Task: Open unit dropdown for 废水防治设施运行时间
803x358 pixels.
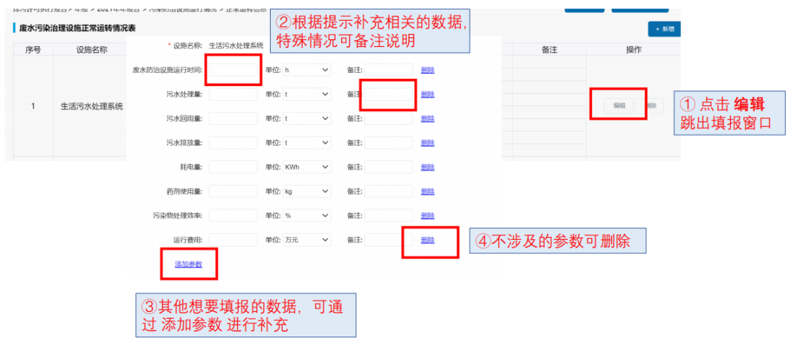Action: tap(307, 70)
